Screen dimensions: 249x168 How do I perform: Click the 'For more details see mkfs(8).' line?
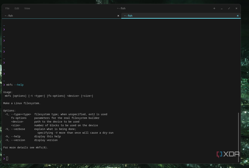[x=26, y=147]
